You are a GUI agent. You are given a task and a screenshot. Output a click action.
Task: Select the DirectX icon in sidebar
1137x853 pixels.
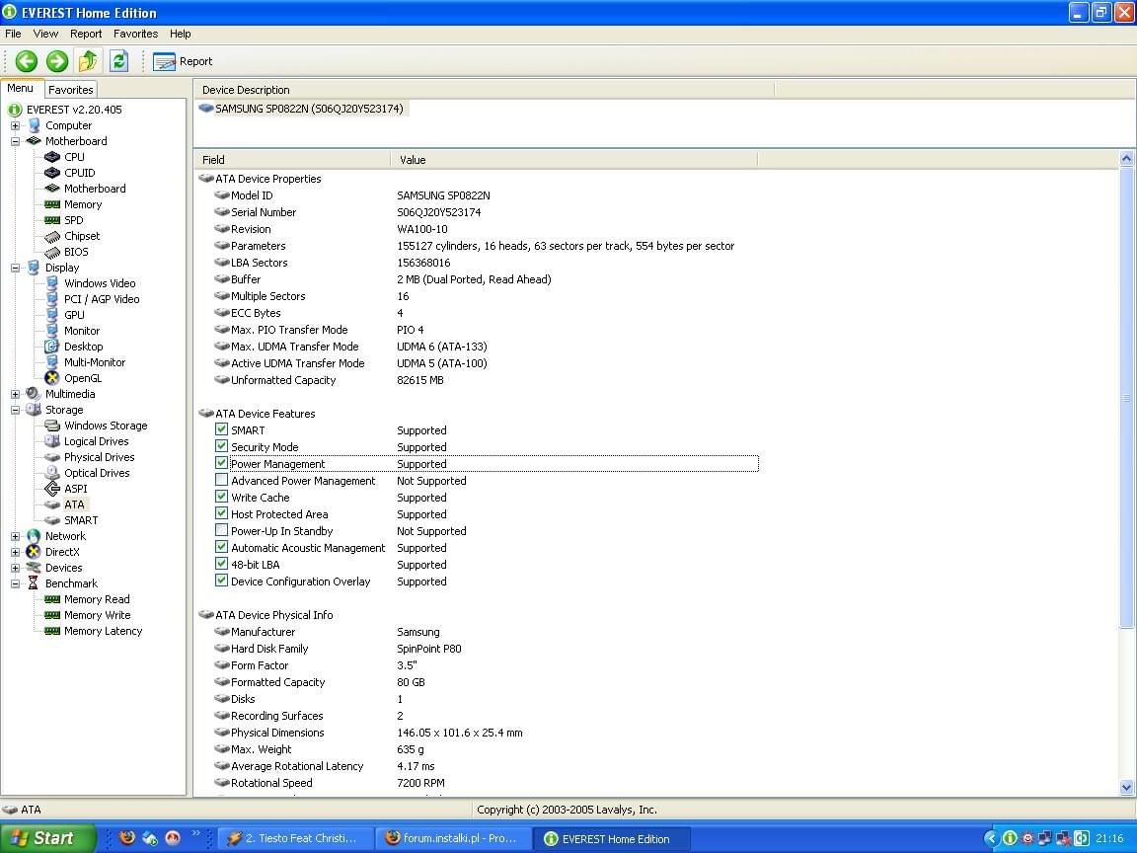pos(34,552)
